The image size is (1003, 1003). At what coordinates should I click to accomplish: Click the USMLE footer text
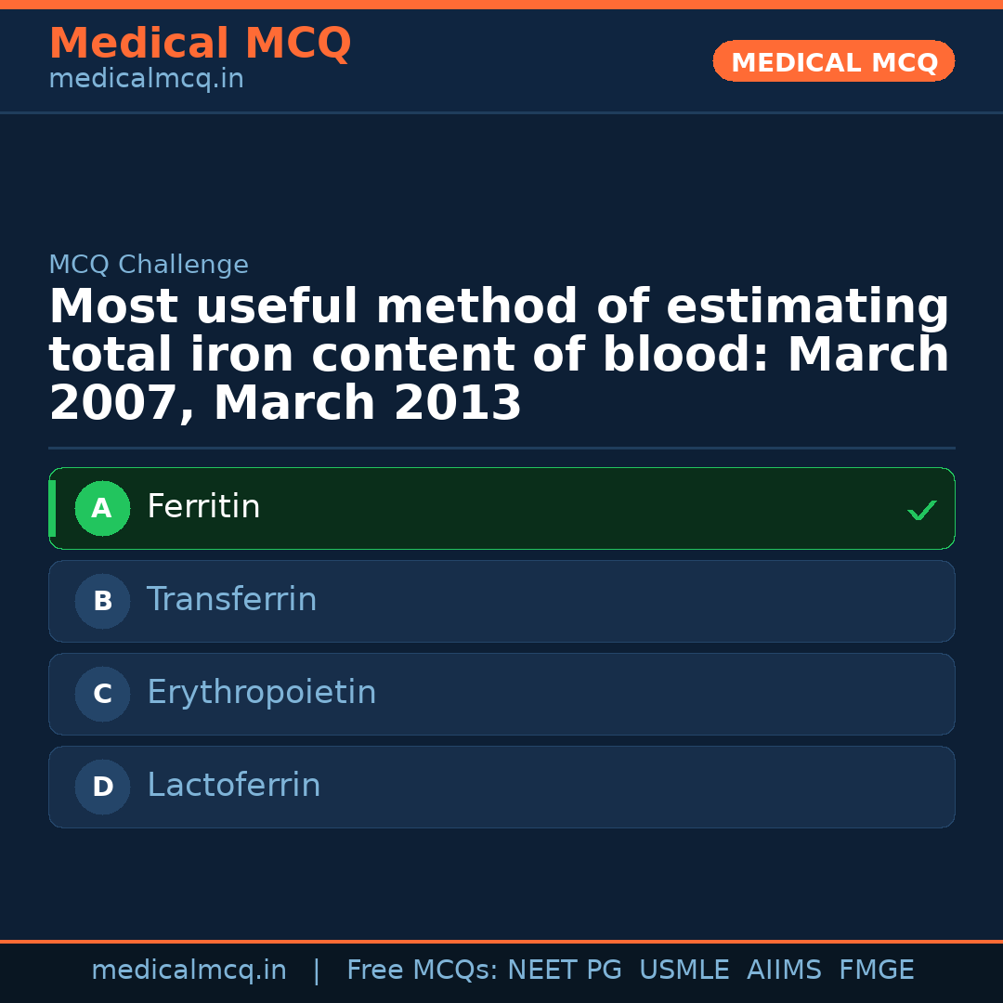(684, 970)
